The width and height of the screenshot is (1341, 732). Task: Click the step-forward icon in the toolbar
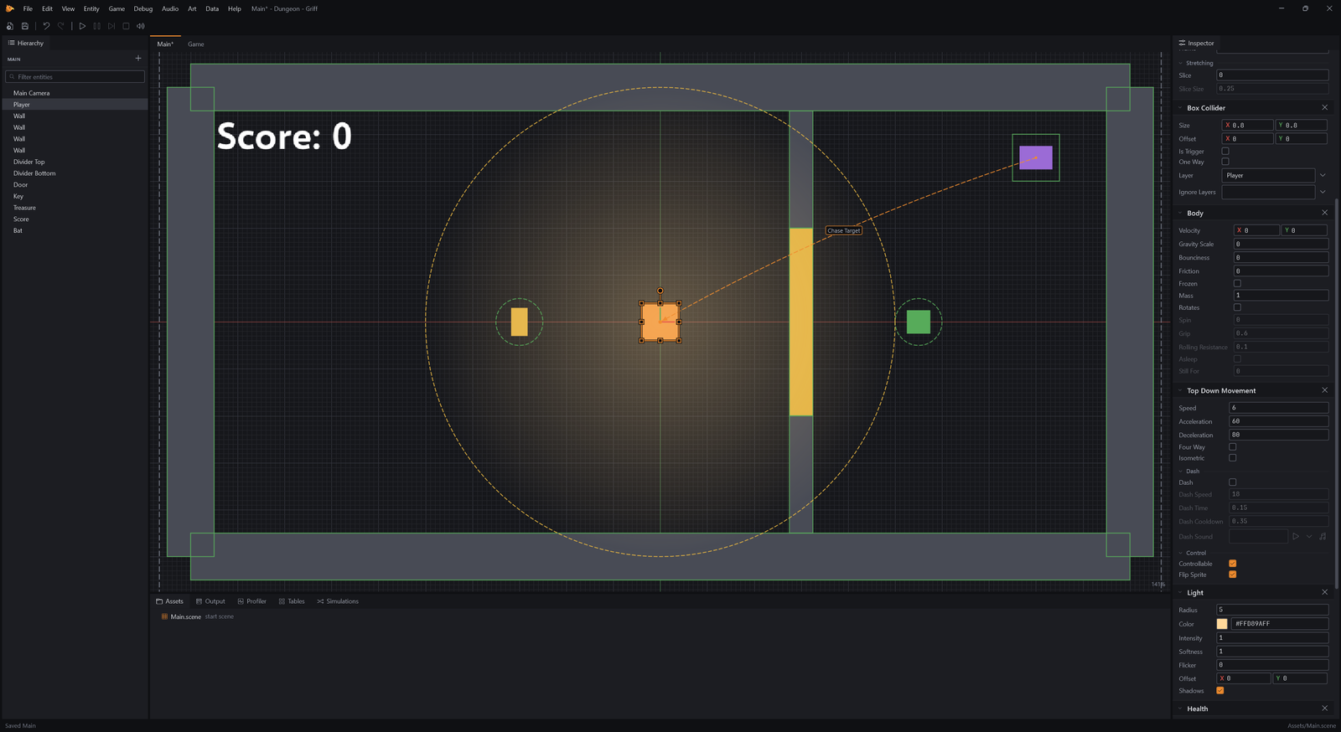tap(111, 26)
